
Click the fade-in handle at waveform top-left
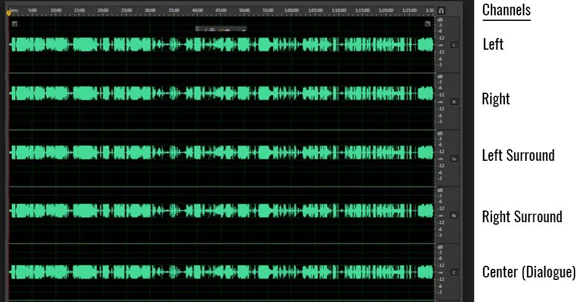pos(15,24)
